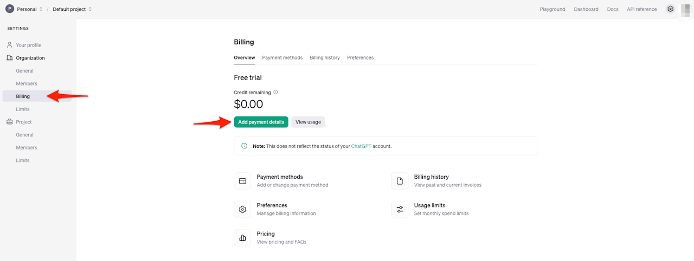Click the Pricing bar chart icon

tap(242, 238)
